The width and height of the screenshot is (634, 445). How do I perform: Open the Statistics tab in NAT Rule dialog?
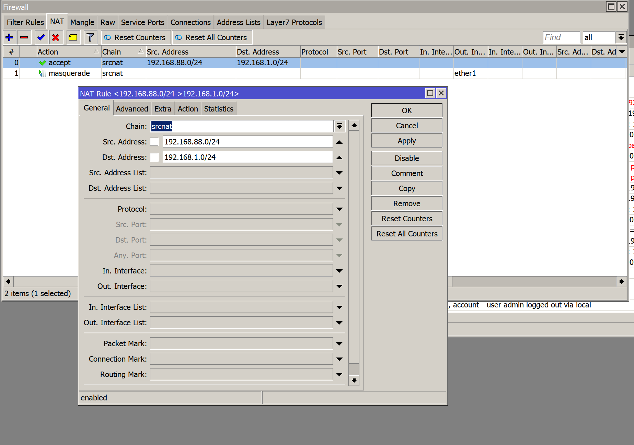tap(219, 108)
